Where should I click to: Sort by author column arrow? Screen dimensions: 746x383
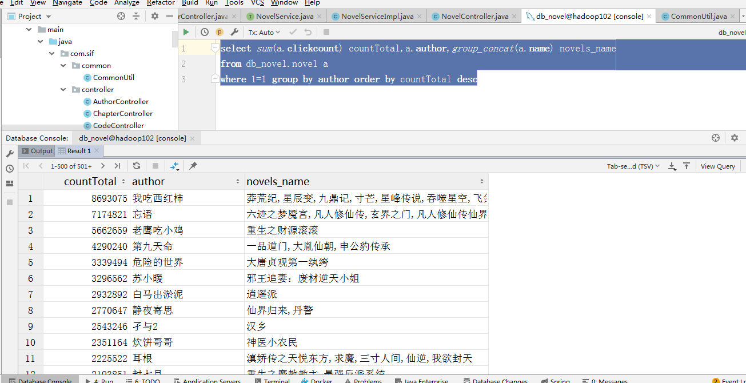238,181
